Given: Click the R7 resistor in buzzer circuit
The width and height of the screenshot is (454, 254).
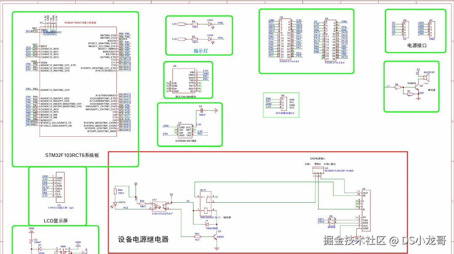Looking at the screenshot, I should (x=409, y=94).
